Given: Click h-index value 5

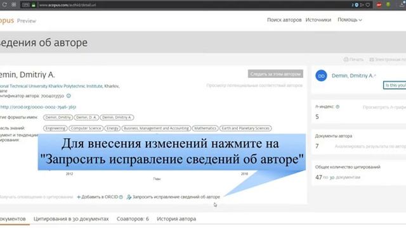Looking at the screenshot, I should [317, 117].
